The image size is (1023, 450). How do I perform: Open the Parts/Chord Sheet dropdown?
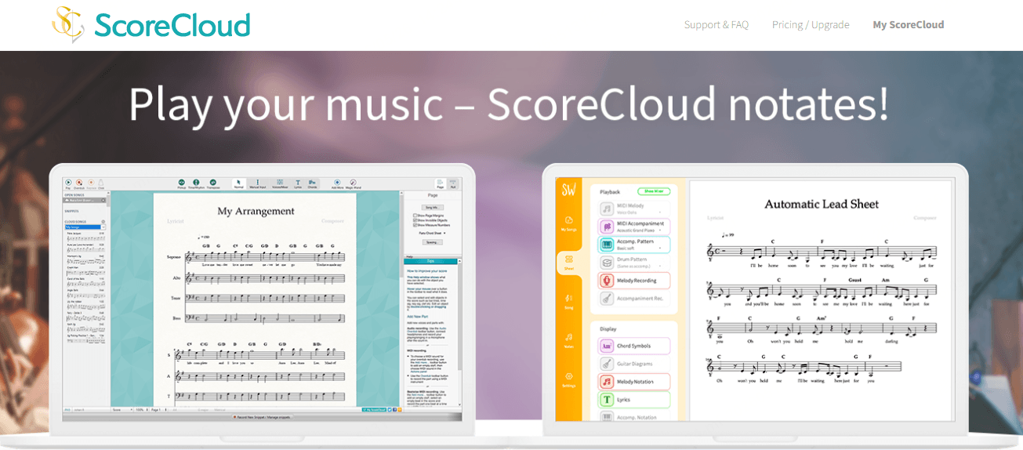click(433, 233)
